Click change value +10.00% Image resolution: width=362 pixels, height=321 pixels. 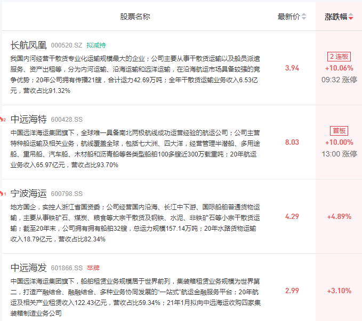[x=339, y=142]
